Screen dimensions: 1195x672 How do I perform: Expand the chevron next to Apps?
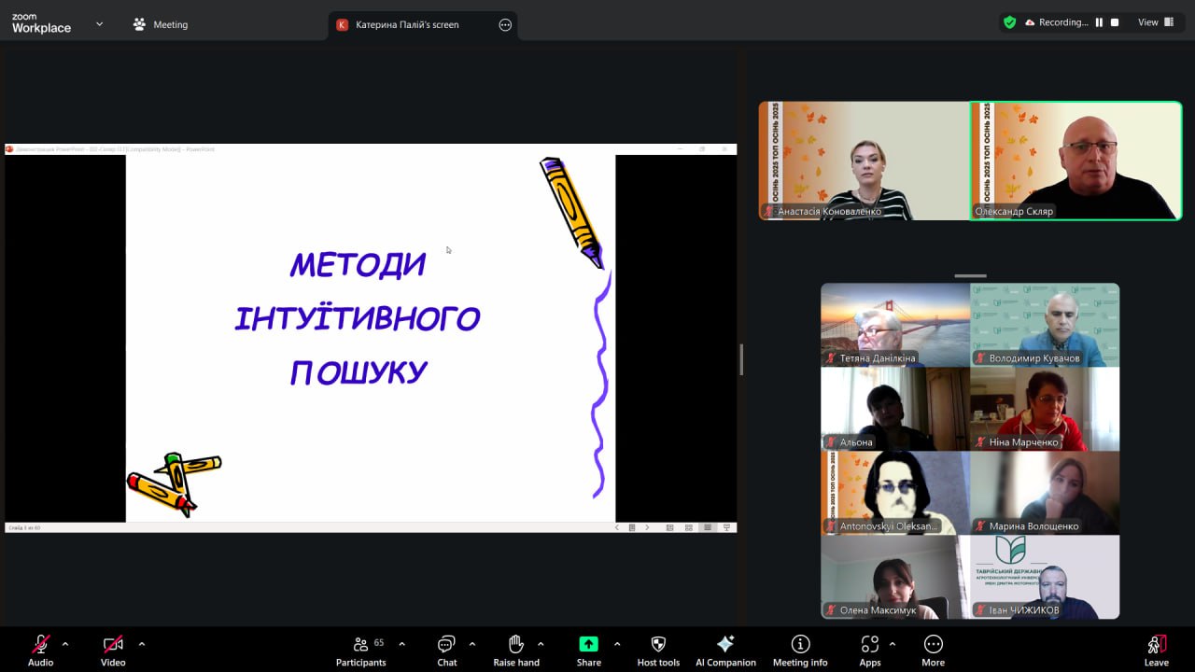coord(893,644)
